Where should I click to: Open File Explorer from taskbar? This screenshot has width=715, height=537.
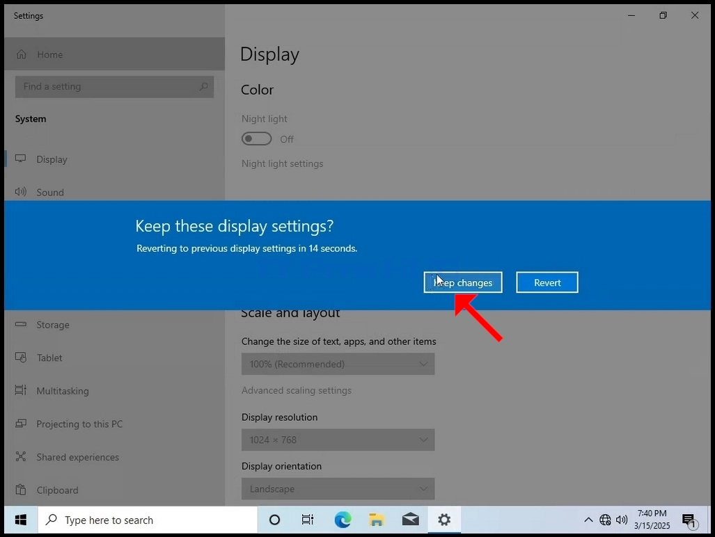(x=377, y=520)
